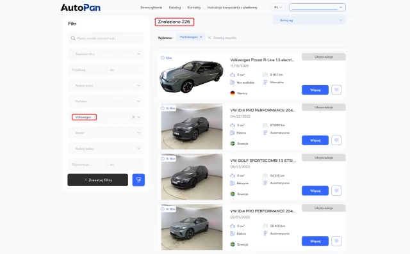Viewport: 410px width, 254px height.
Task: Focus the Wpisz model samochodu search field
Action: 106,38
